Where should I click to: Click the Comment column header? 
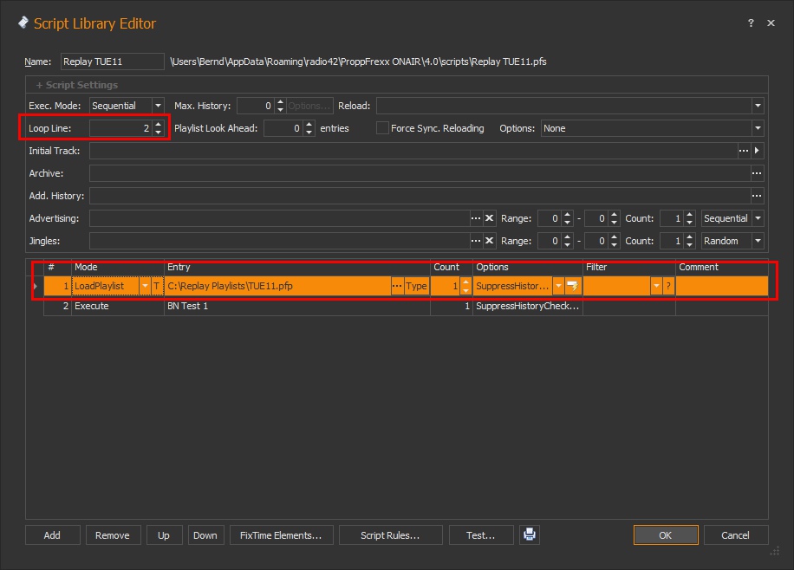721,267
